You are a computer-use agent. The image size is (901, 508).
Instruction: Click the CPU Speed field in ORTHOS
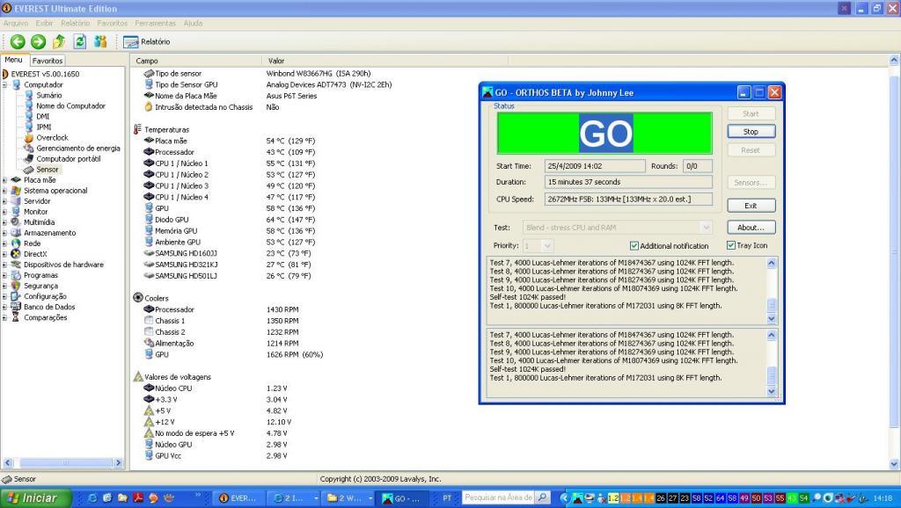click(x=628, y=200)
